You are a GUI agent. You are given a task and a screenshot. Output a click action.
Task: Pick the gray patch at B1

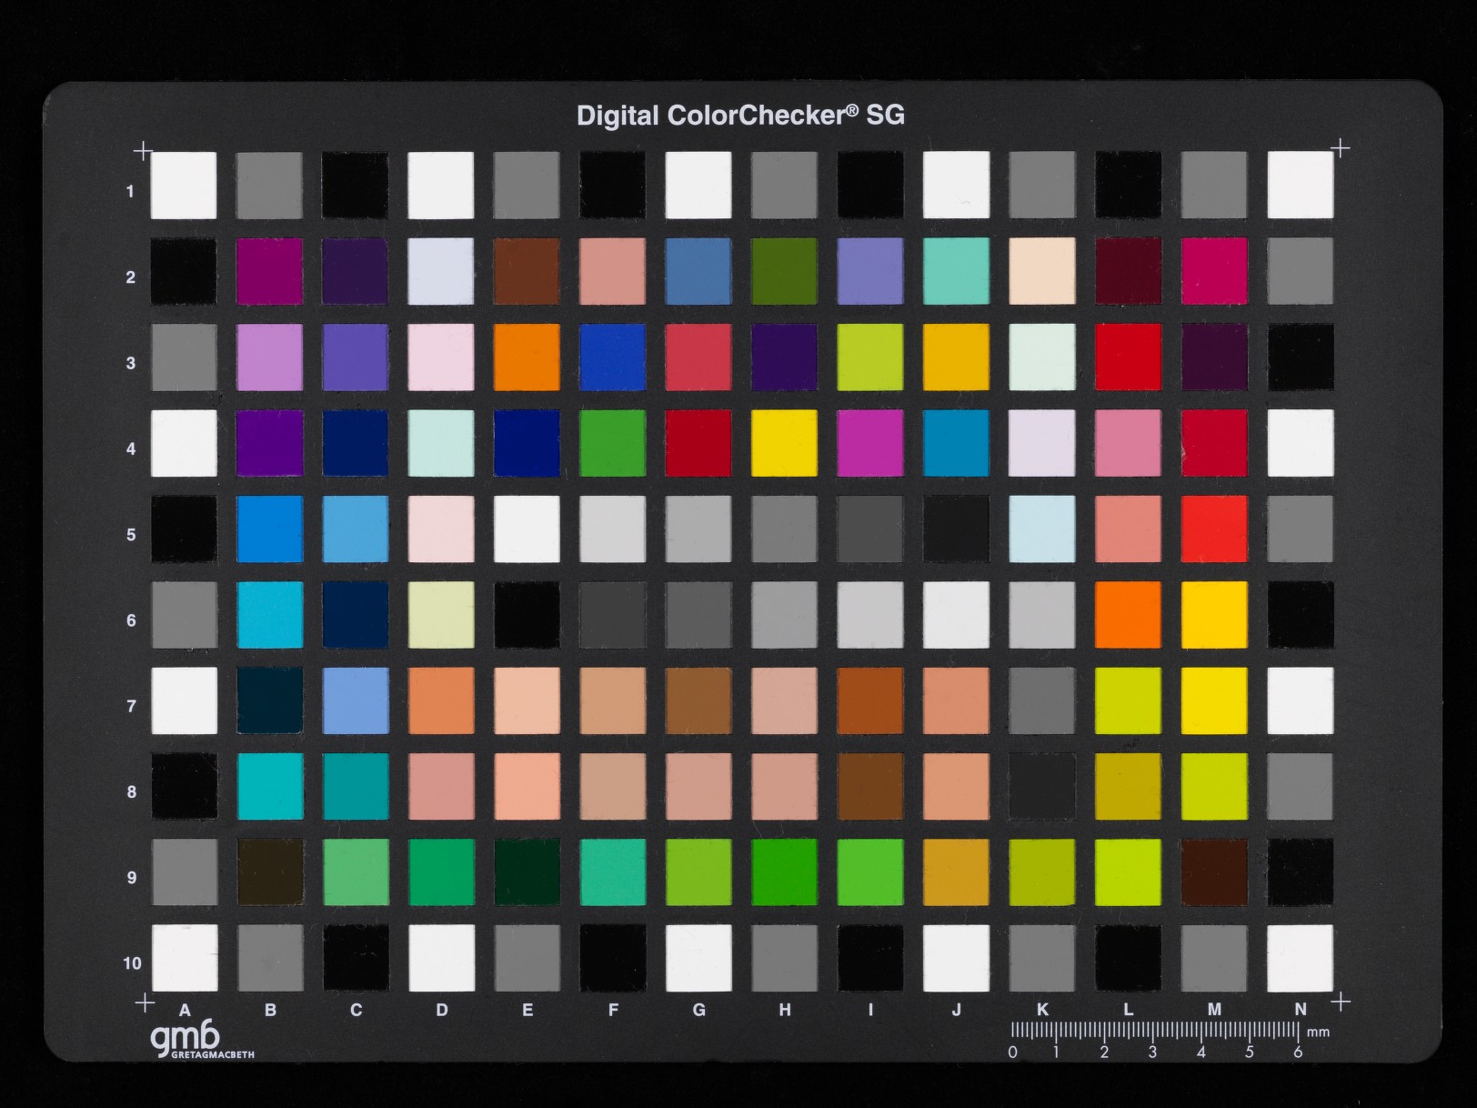(x=269, y=186)
